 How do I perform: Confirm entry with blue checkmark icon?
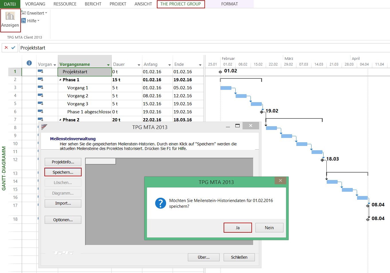(x=13, y=48)
